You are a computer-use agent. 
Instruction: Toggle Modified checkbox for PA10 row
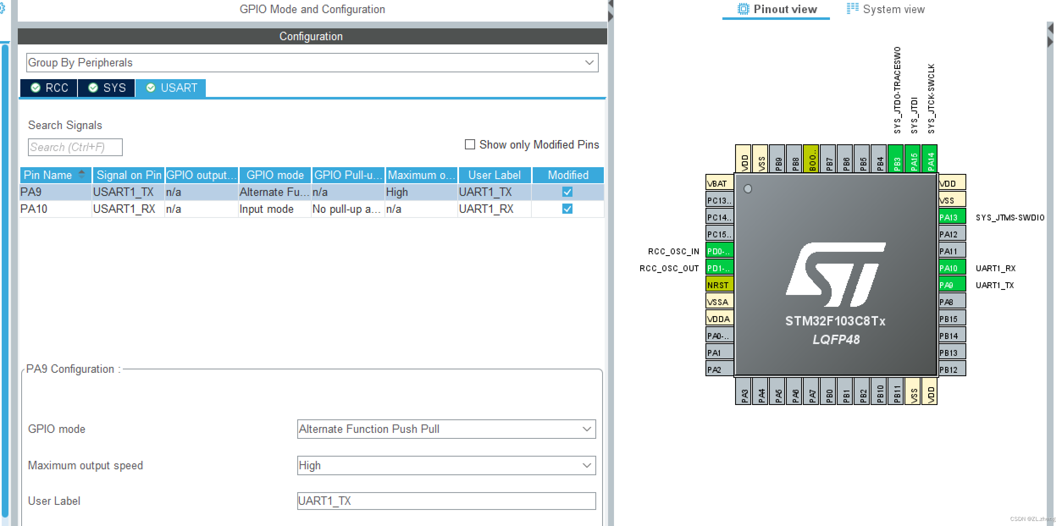(x=567, y=209)
